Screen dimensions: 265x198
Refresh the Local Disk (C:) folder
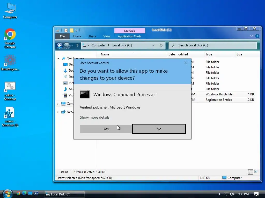pos(161,45)
